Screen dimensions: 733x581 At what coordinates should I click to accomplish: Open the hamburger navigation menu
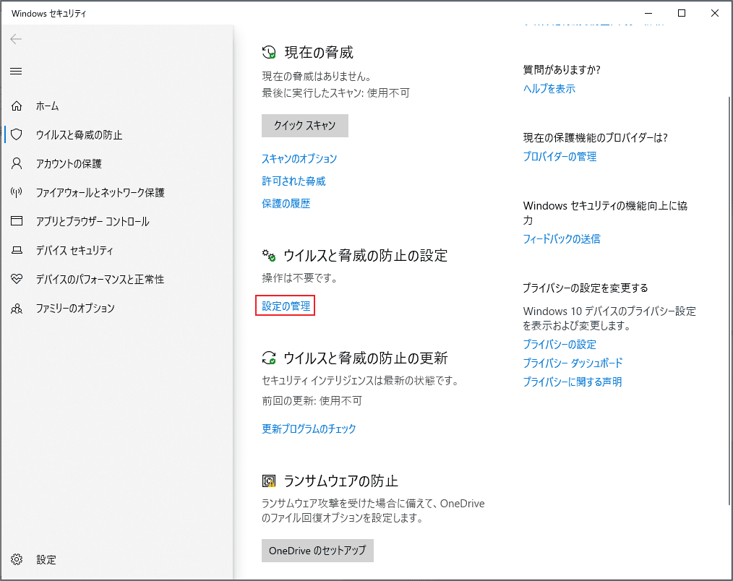[16, 71]
